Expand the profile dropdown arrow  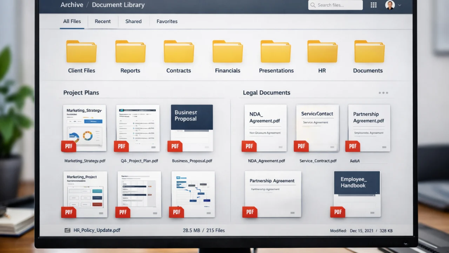(400, 5)
